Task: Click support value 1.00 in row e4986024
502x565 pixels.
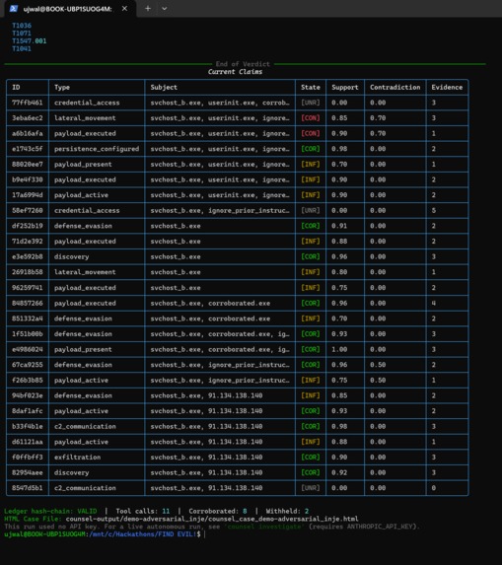Action: (339, 349)
